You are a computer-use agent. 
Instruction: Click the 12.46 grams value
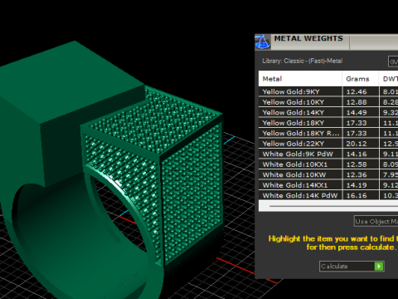[x=357, y=92]
